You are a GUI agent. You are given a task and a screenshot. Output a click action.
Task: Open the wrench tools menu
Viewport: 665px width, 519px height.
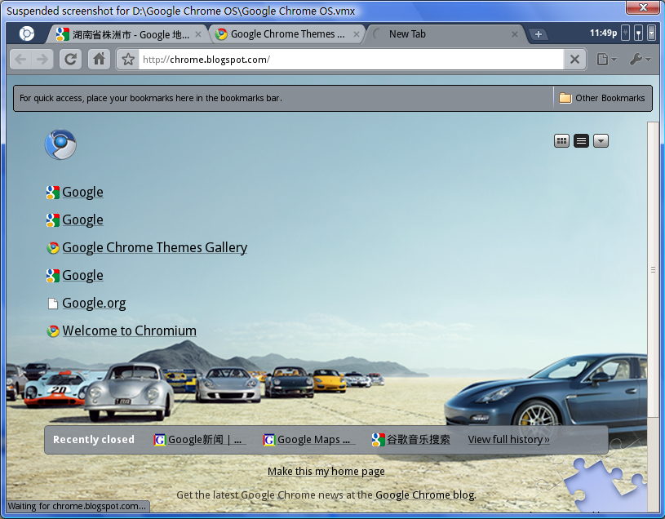640,60
